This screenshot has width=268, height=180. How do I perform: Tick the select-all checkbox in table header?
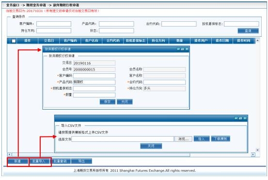pyautogui.click(x=14, y=41)
